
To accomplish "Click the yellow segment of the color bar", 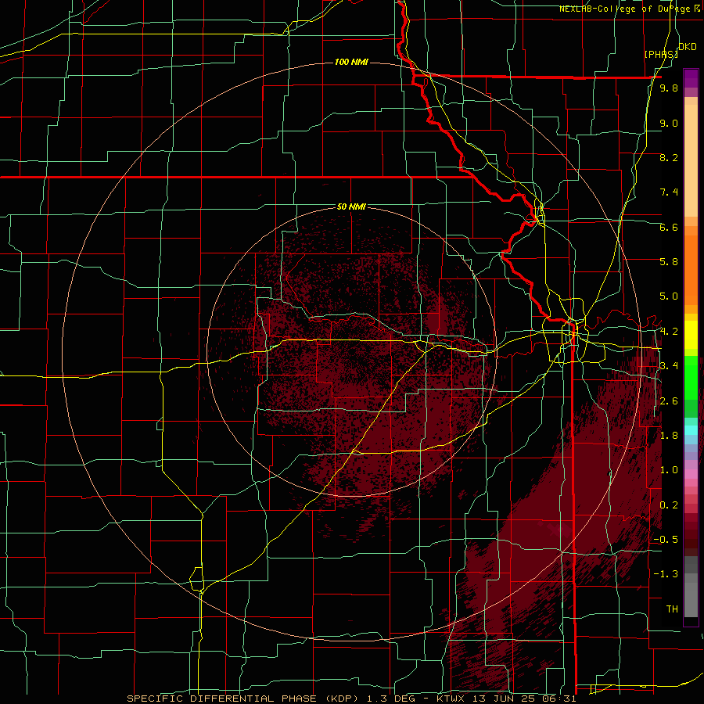I will click(x=691, y=335).
